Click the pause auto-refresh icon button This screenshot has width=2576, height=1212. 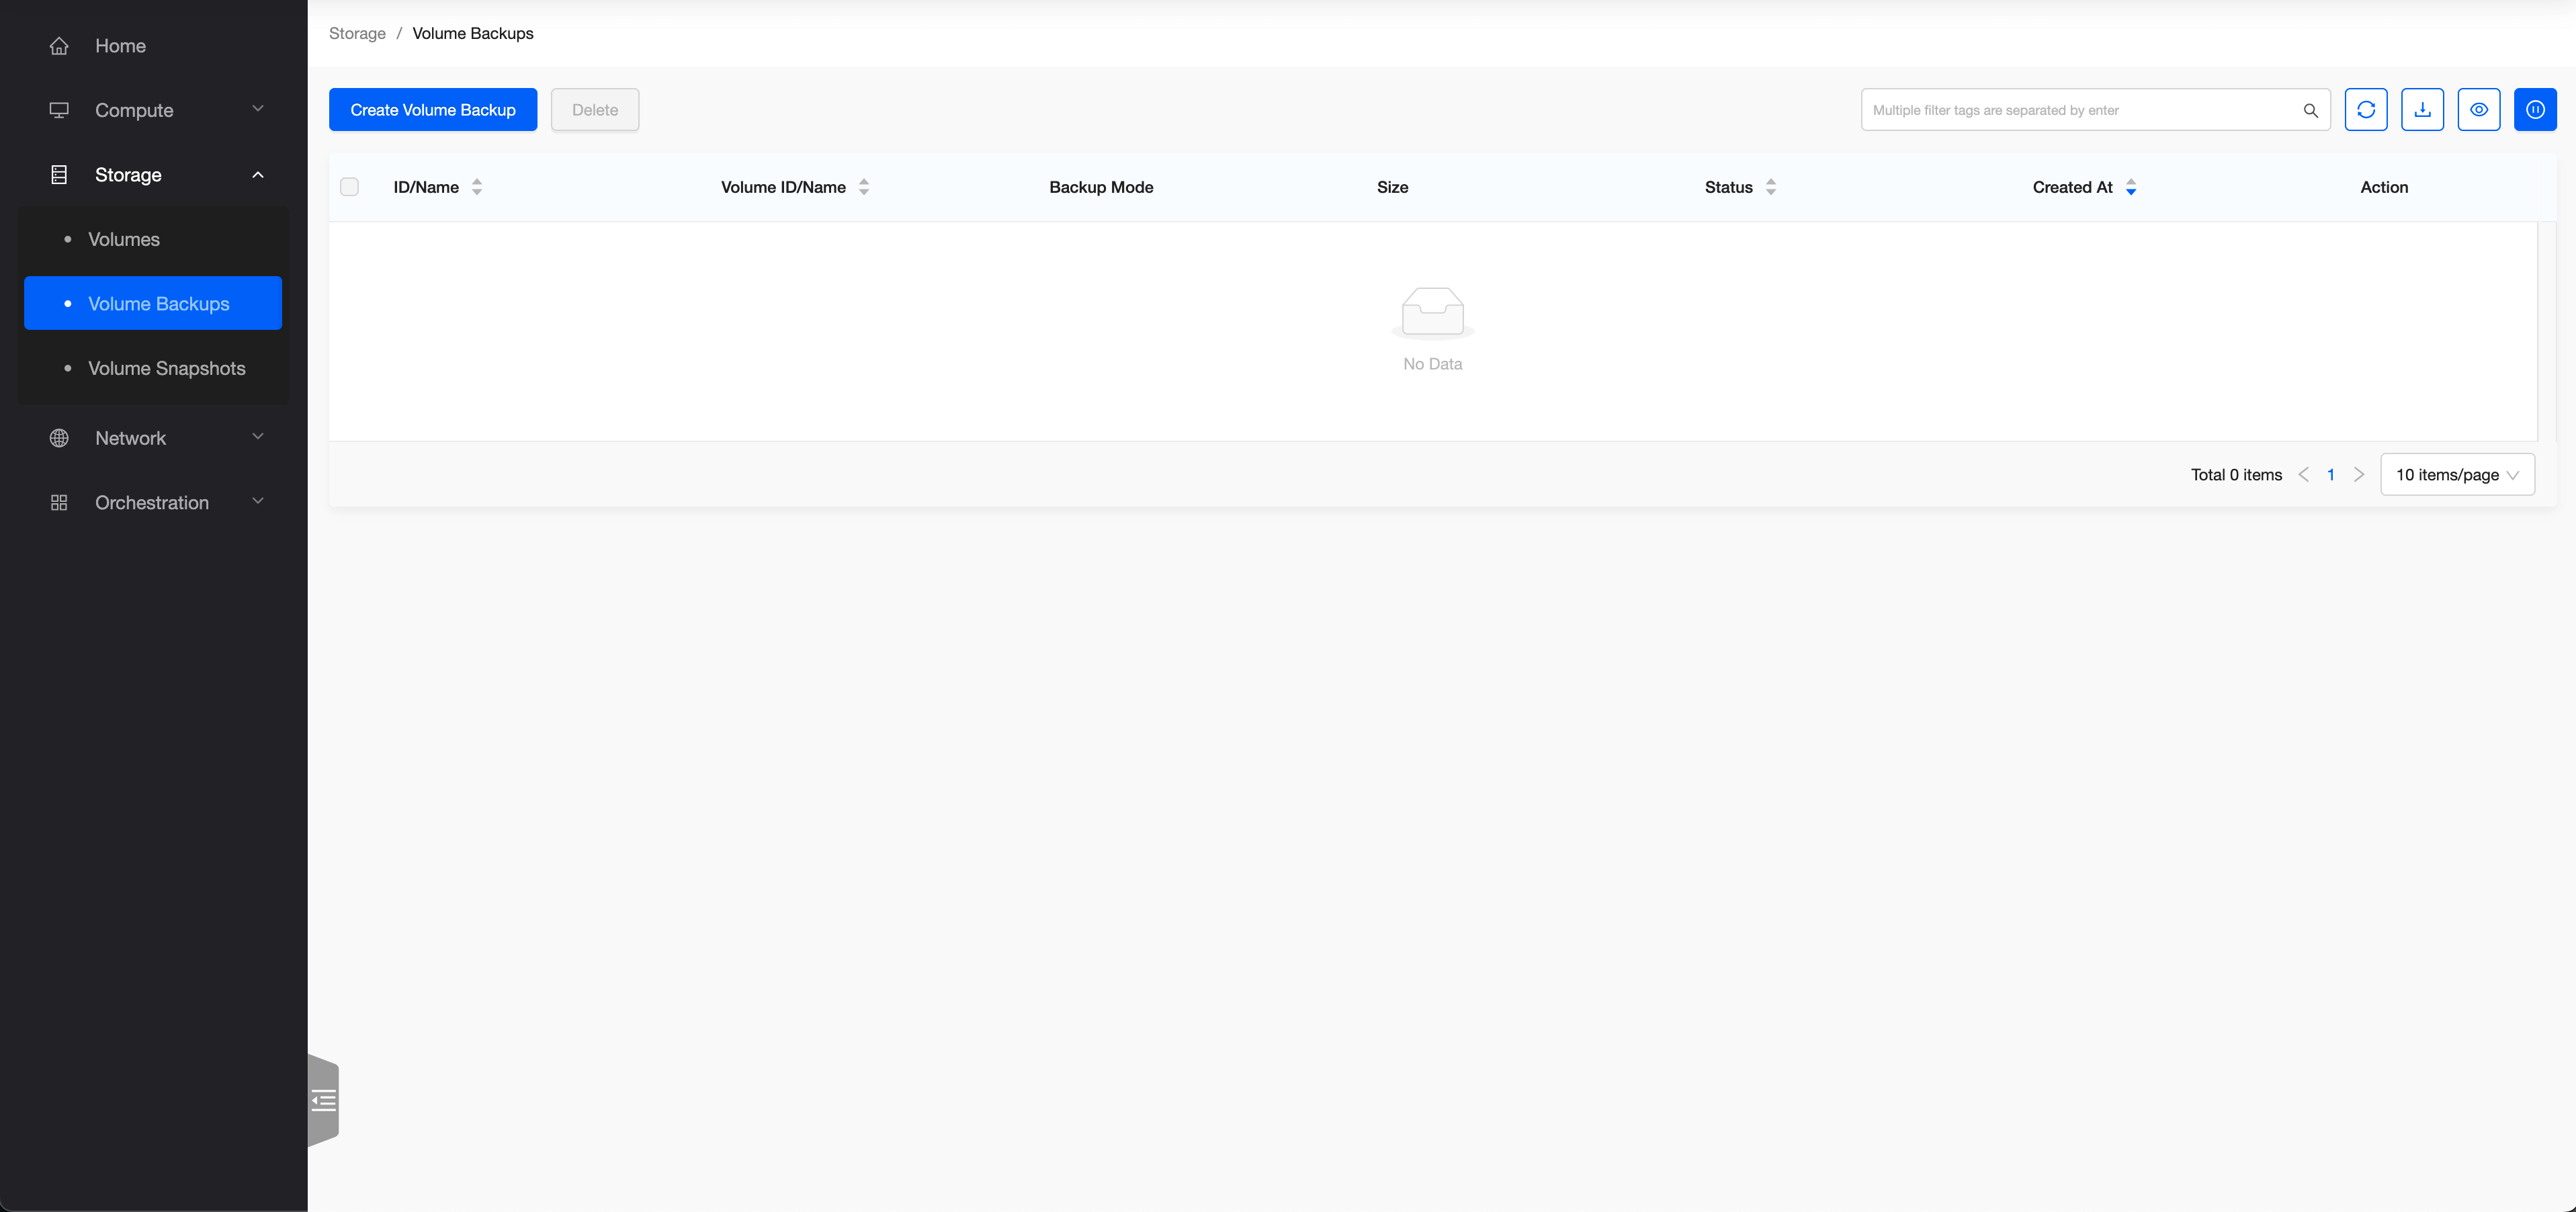tap(2535, 110)
